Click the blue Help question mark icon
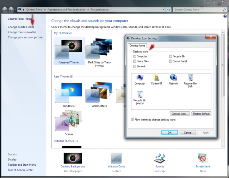 coord(225,16)
